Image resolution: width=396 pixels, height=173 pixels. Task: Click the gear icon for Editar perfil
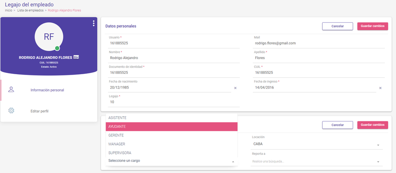point(11,111)
